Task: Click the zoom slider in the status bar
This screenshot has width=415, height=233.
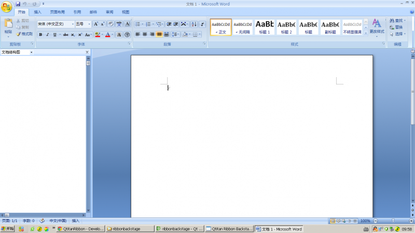Action: (x=393, y=221)
